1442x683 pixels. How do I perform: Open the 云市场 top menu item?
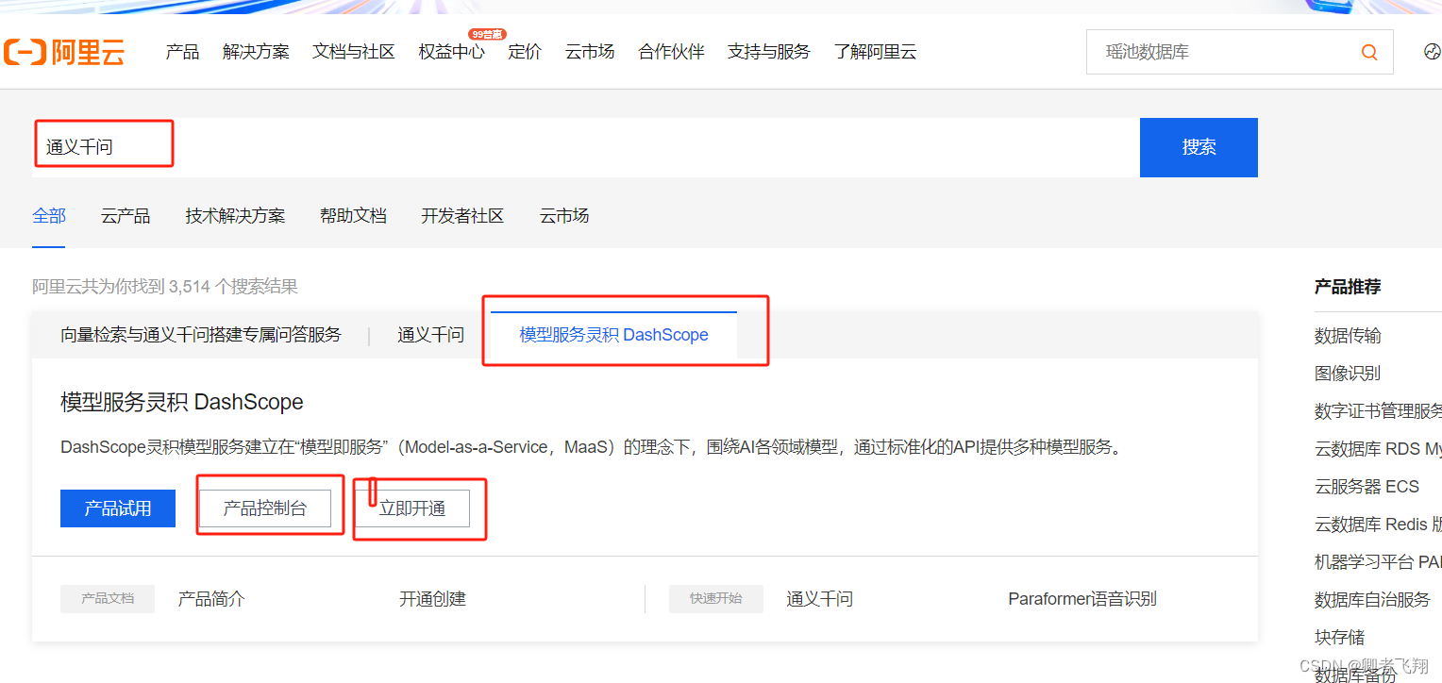(x=590, y=52)
